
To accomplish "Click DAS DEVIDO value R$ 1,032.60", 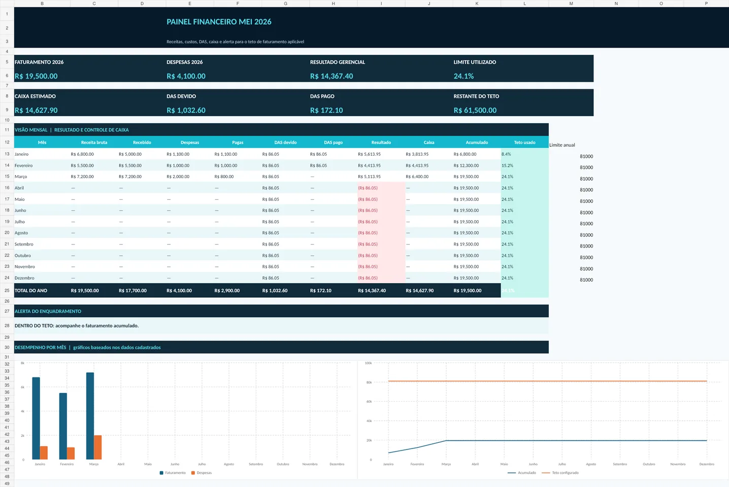I will tap(186, 110).
